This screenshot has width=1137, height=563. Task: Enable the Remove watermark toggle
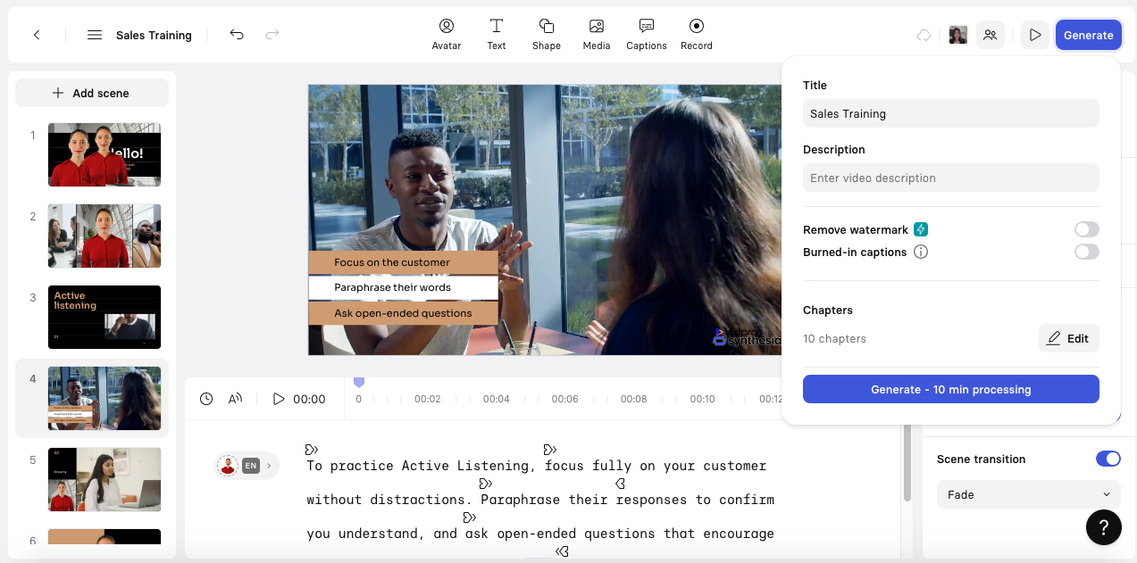click(1086, 229)
